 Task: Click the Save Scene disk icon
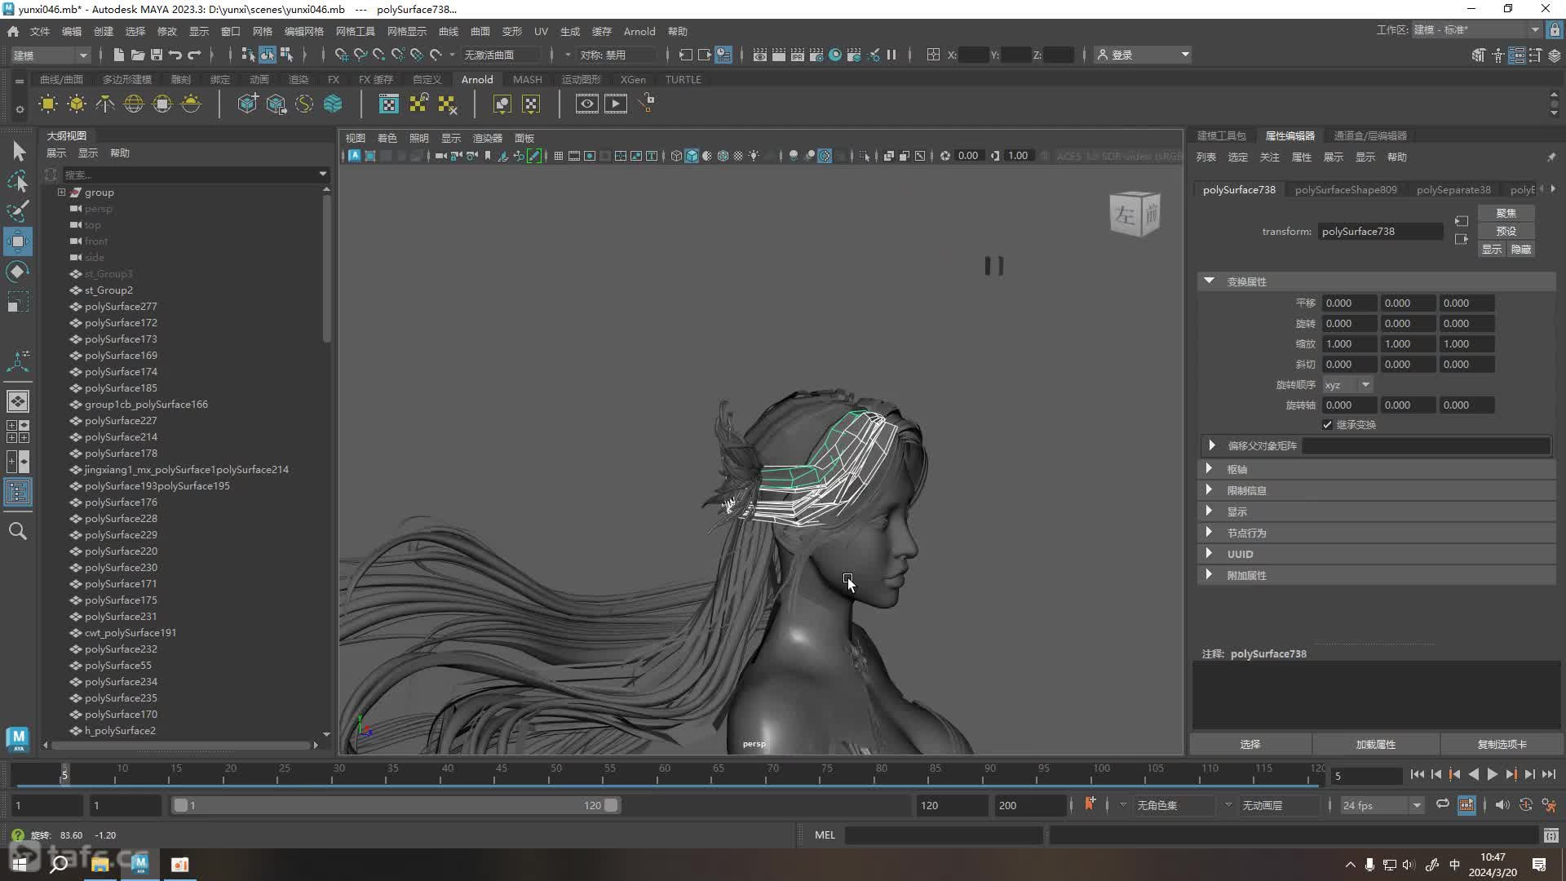[x=156, y=55]
